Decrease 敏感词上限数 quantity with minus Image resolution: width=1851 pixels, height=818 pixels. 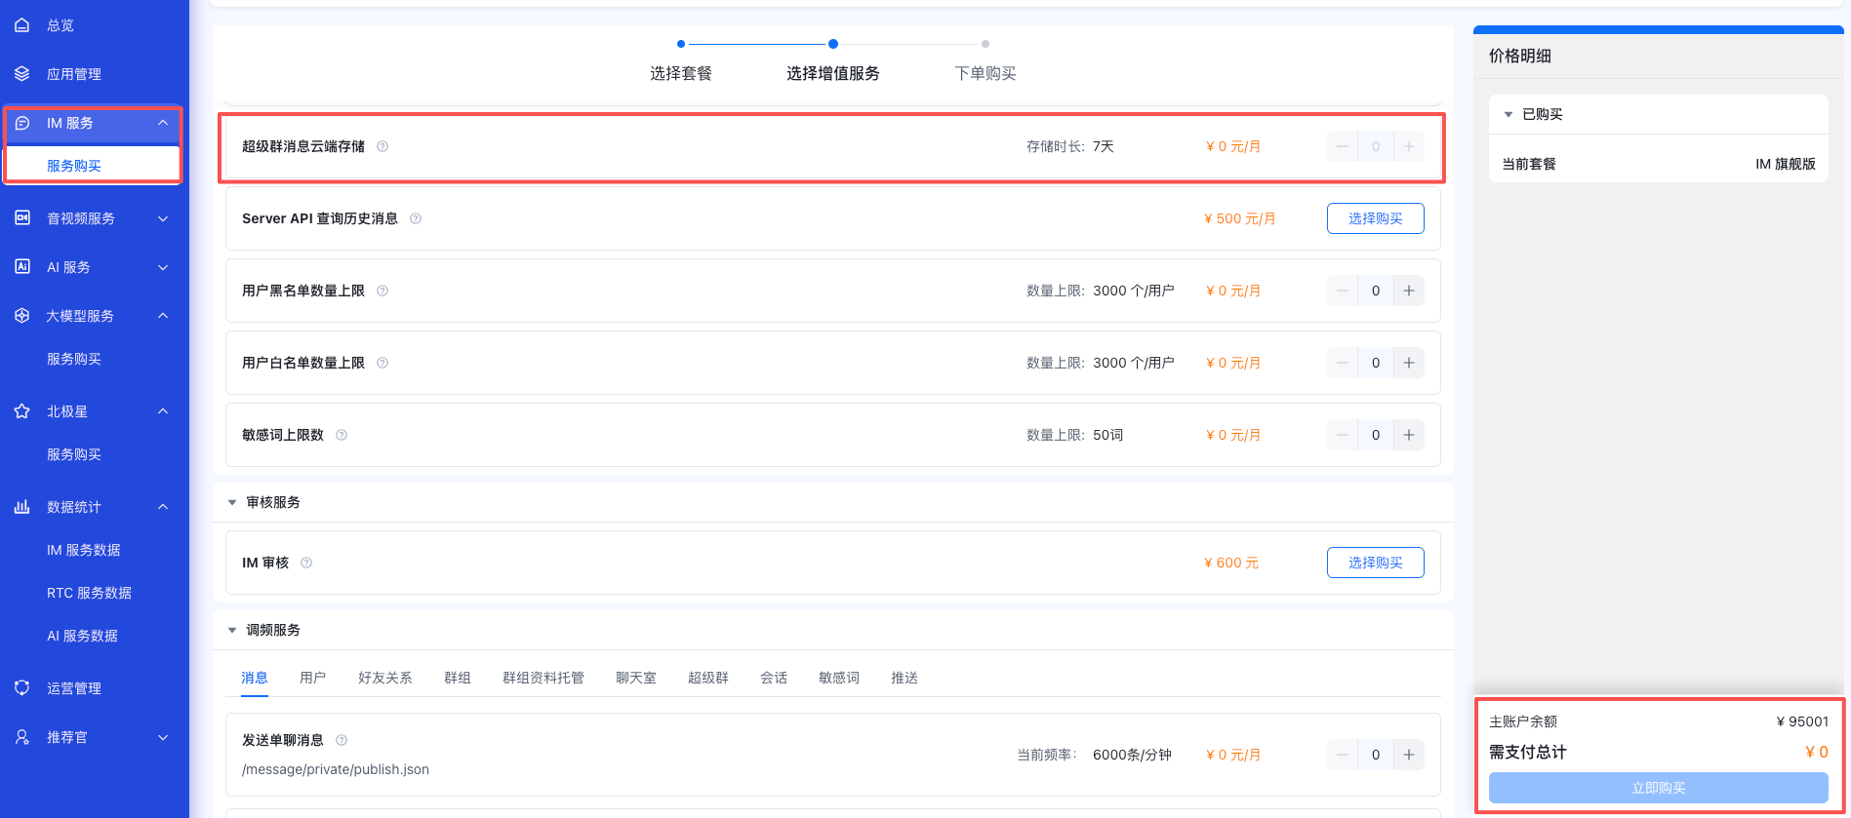pyautogui.click(x=1343, y=435)
